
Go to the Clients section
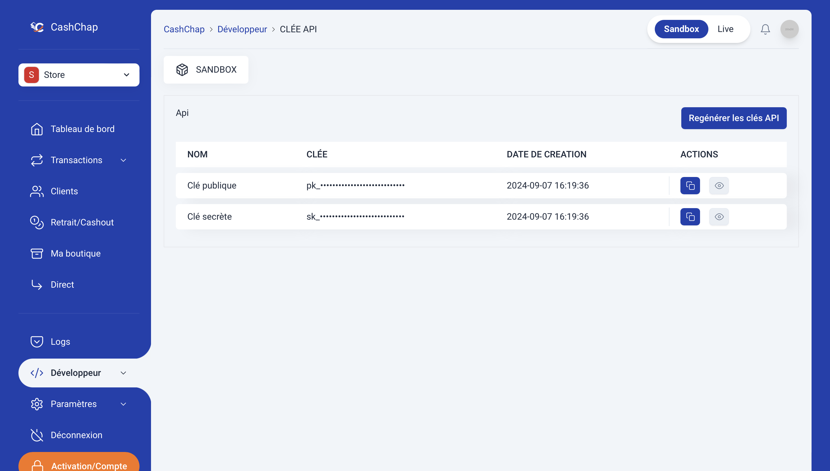[x=64, y=191]
